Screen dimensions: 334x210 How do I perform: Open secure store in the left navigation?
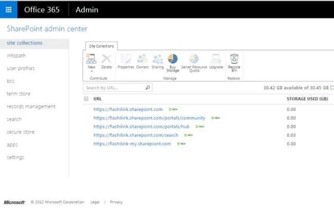click(21, 132)
